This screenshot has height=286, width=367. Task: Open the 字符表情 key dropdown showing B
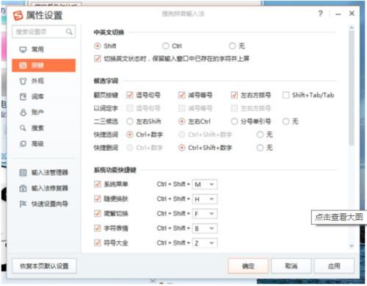205,229
